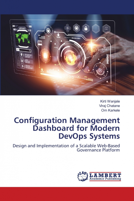Click the circular power icon at upper left of hologram
The height and width of the screenshot is (201, 134).
[48, 31]
